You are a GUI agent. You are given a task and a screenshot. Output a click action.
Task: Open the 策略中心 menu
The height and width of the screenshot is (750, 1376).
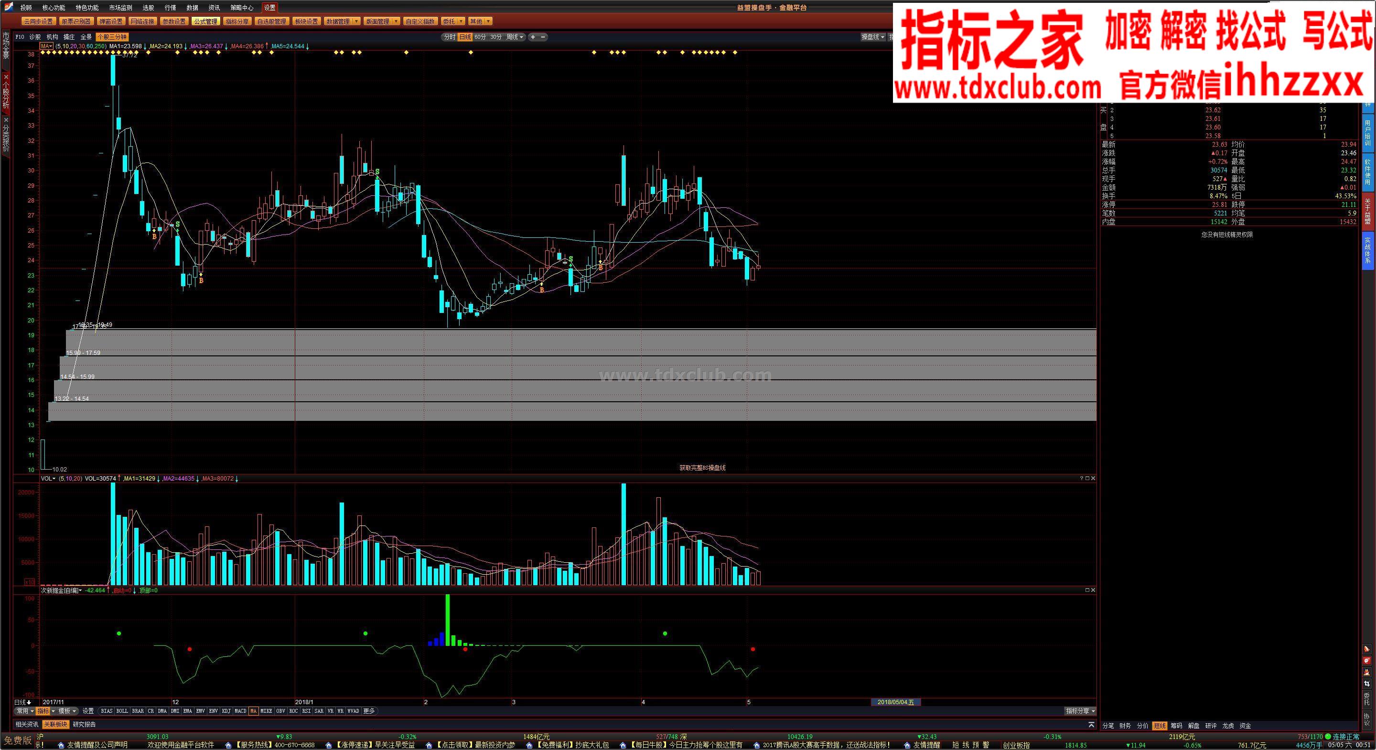point(242,8)
